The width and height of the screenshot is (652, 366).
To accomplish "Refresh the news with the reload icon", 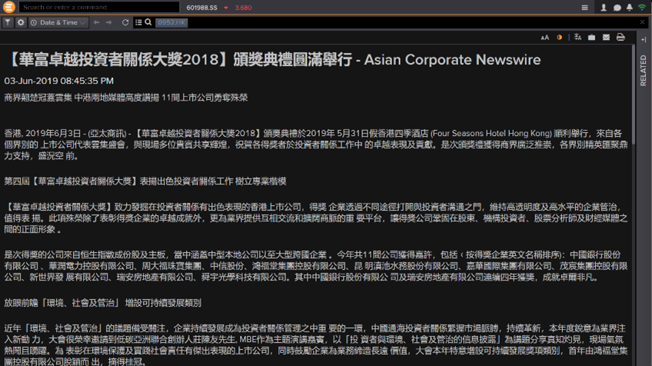I will tap(125, 22).
